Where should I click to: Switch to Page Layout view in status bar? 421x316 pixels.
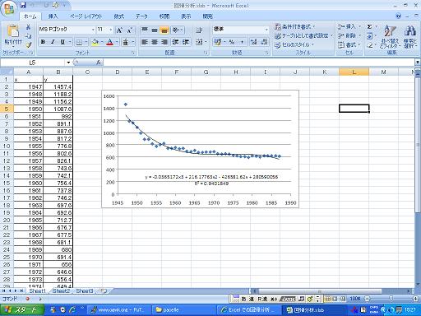pyautogui.click(x=335, y=299)
